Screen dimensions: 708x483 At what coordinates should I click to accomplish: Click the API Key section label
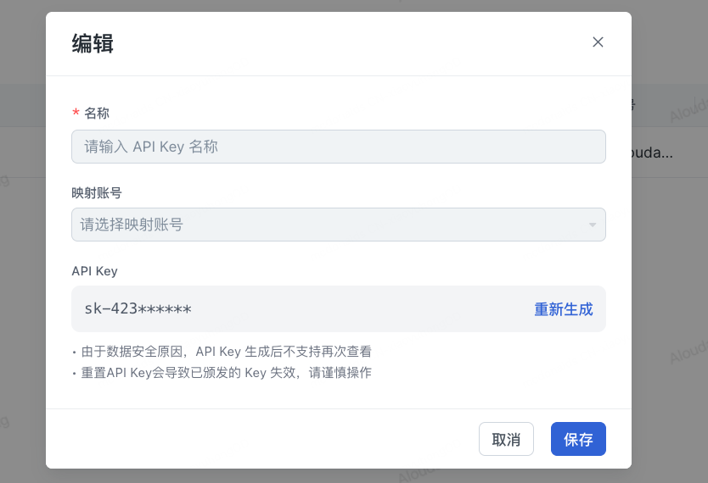tap(94, 271)
